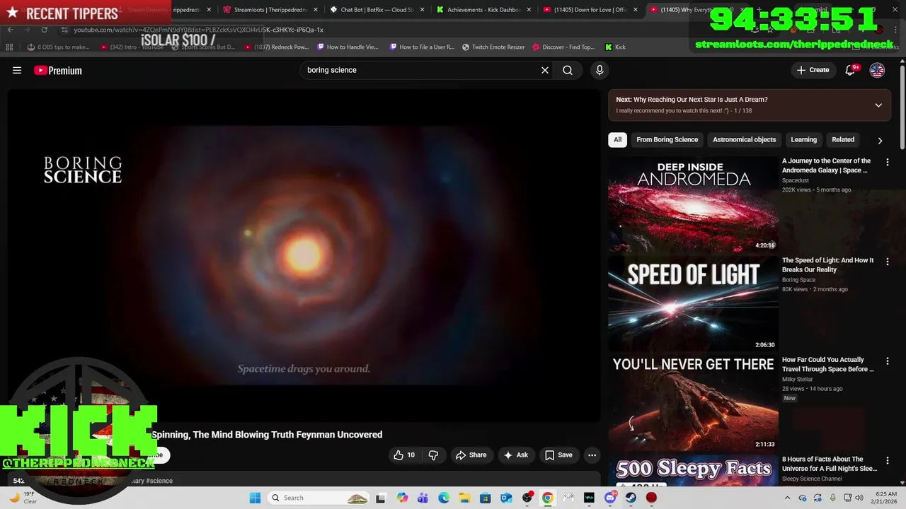The height and width of the screenshot is (509, 906).
Task: Open options menu for Speed of Light video
Action: [x=888, y=262]
